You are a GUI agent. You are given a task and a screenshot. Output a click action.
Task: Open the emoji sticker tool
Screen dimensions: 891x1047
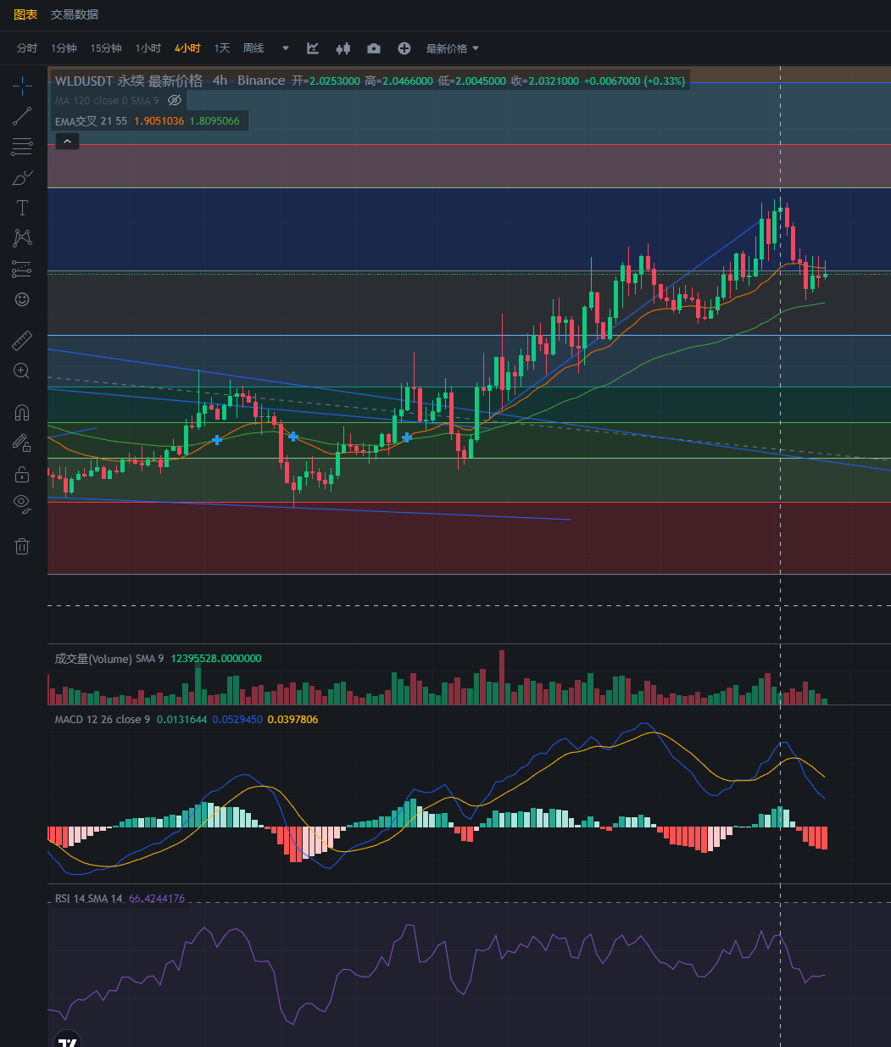[x=22, y=299]
